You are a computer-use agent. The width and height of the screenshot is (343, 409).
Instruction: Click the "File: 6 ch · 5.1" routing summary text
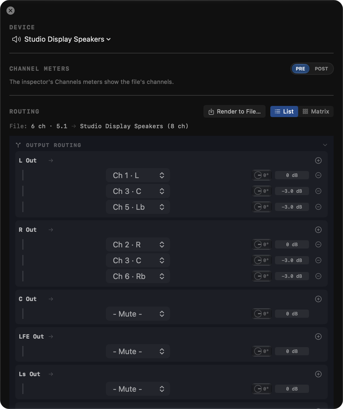point(38,126)
